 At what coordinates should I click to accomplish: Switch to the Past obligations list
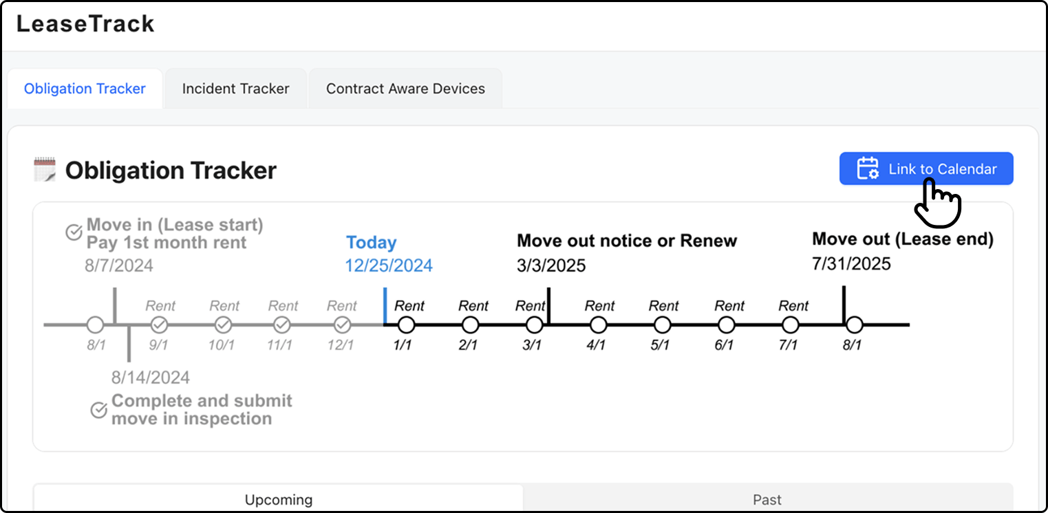click(767, 500)
